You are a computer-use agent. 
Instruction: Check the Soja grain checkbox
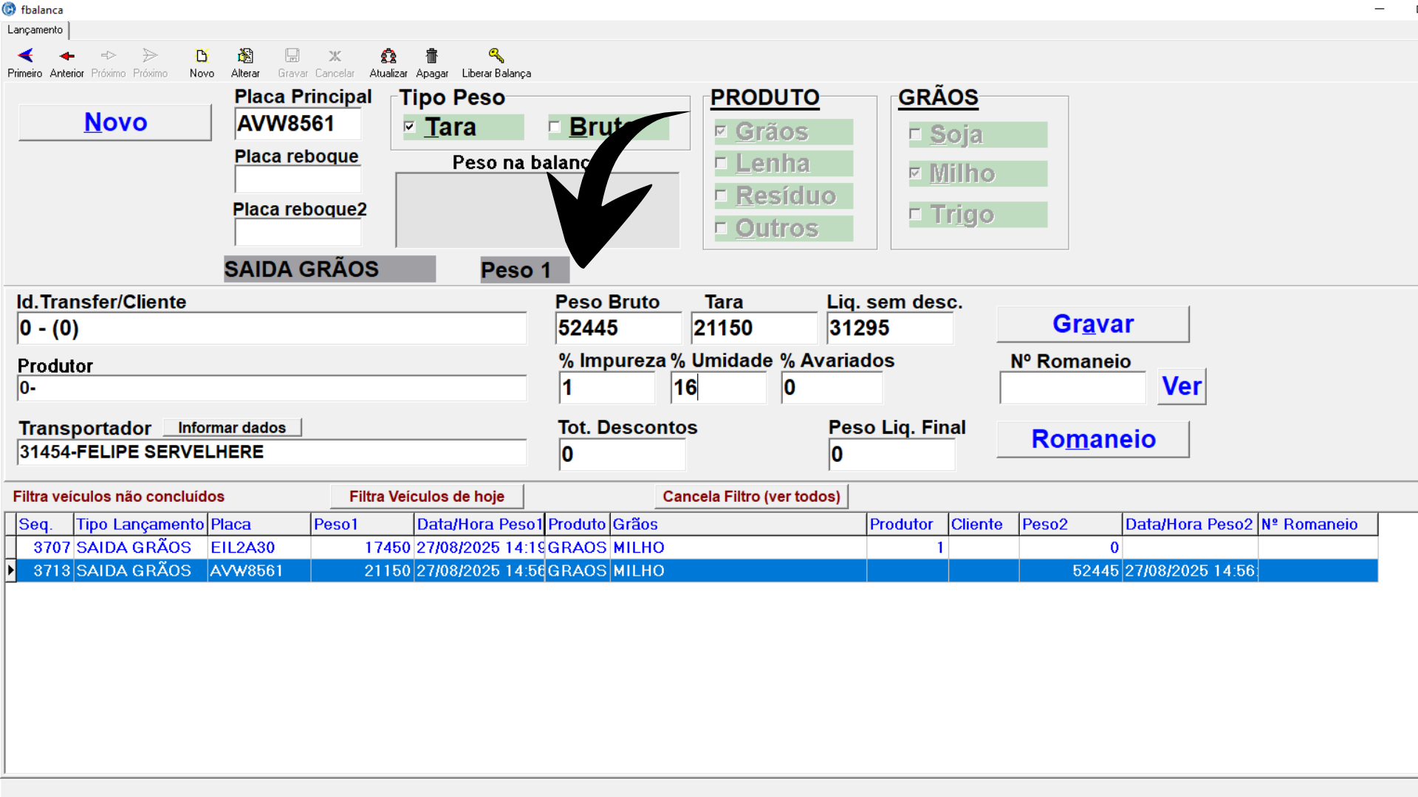coord(916,134)
